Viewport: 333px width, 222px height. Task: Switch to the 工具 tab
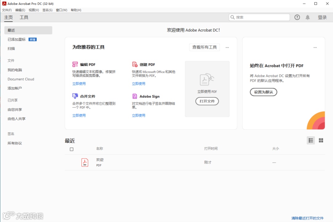(24, 17)
